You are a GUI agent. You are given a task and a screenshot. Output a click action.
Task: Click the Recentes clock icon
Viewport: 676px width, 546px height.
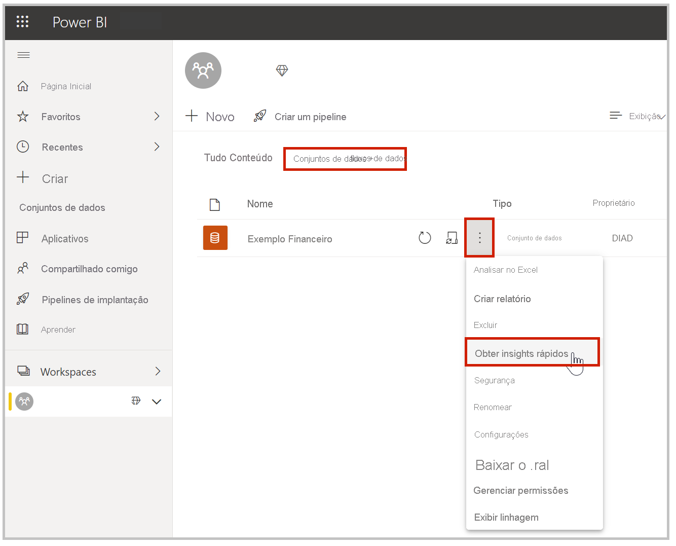[x=23, y=147]
